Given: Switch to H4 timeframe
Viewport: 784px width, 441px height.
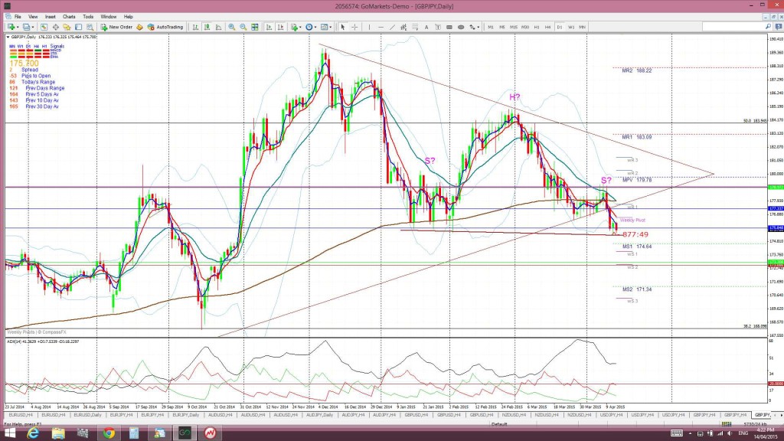Looking at the screenshot, I should (548, 27).
